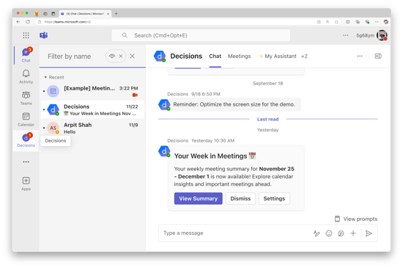This screenshot has width=403, height=268.
Task: Open the My Assistant tab
Action: click(277, 56)
